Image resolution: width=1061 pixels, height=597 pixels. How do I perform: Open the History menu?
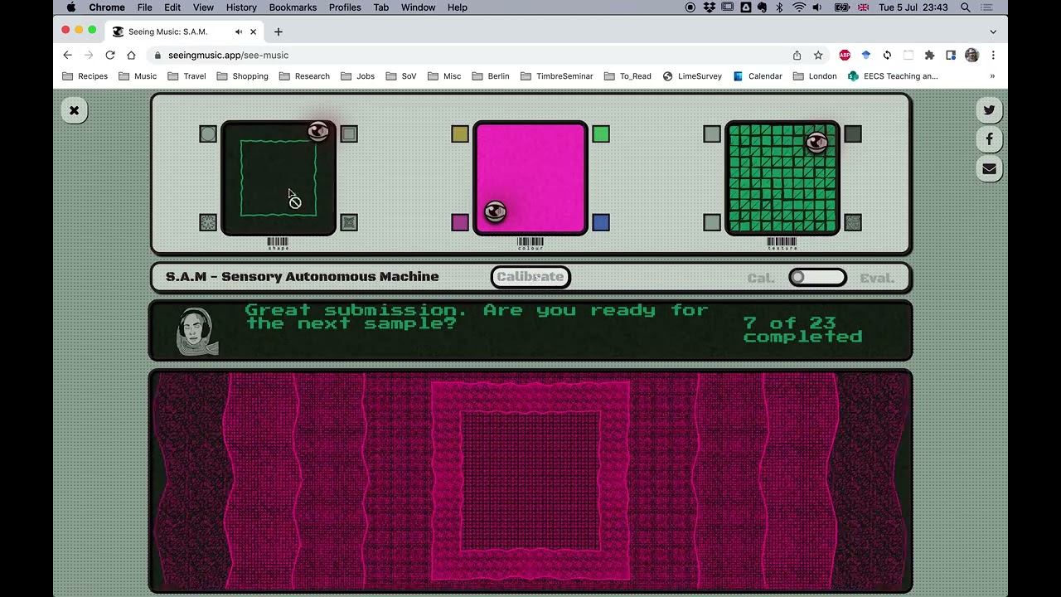241,7
